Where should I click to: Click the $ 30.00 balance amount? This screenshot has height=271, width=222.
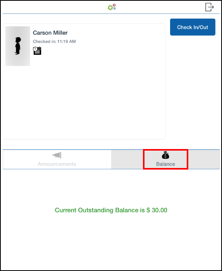click(157, 210)
